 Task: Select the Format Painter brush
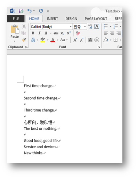24,40
